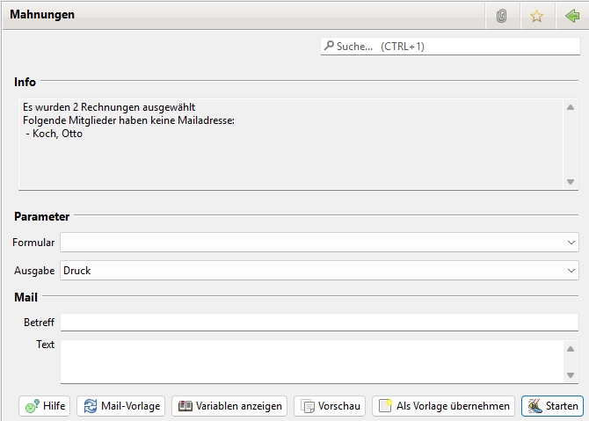Screen dimensions: 589x421
Task: Open the Ausgabe dropdown showing Druck
Action: coord(318,271)
